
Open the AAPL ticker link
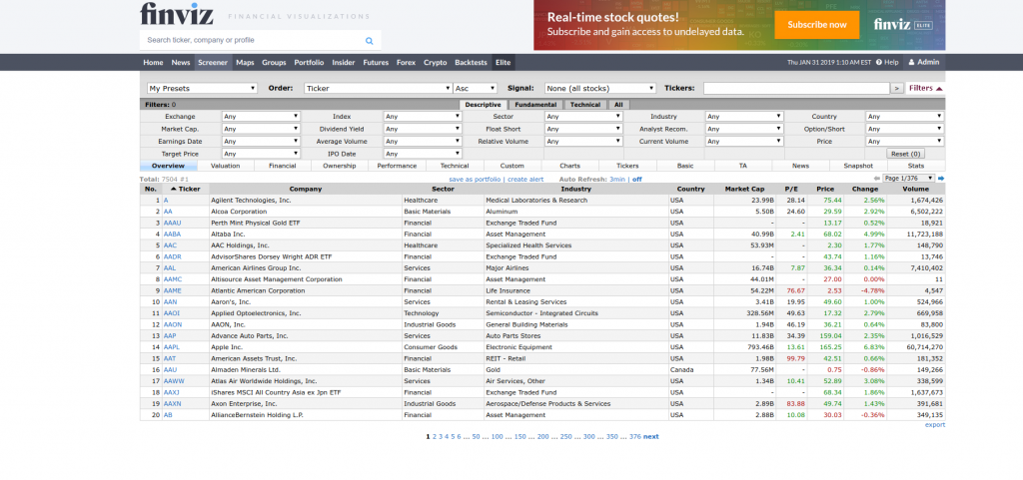(171, 347)
